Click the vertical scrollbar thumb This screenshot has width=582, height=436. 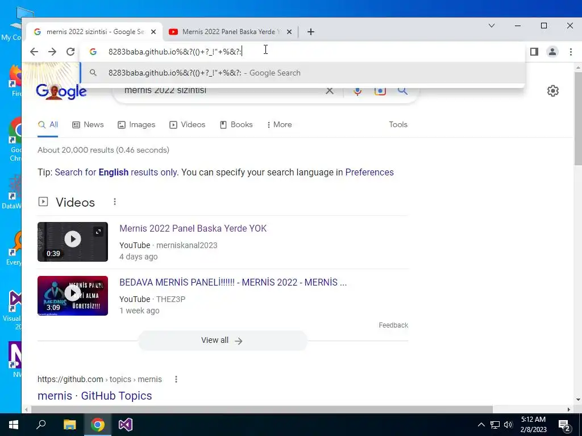[578, 119]
